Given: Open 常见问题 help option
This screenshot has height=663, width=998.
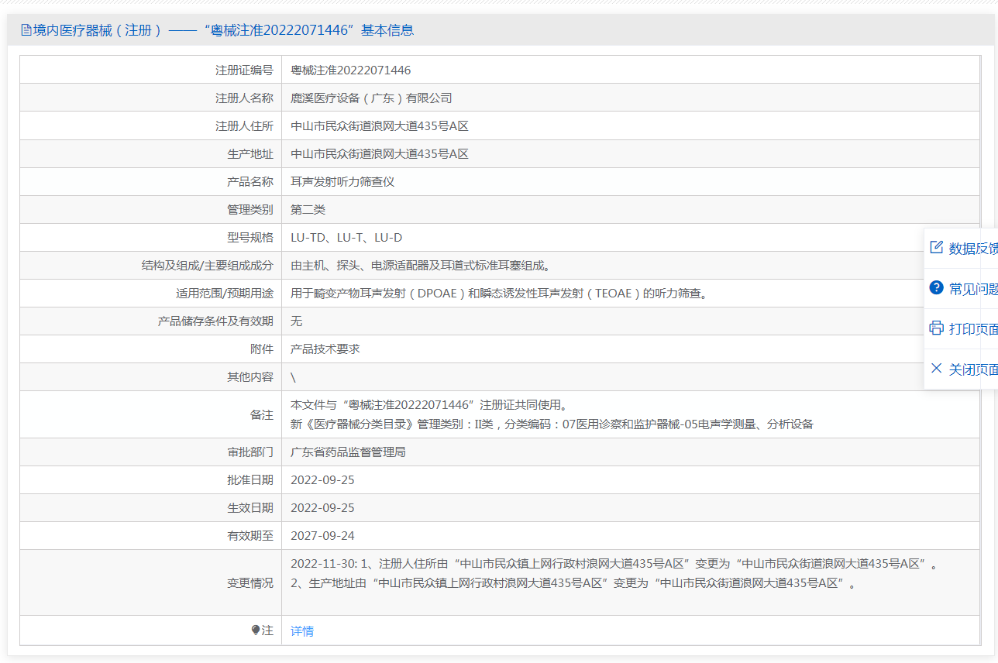Looking at the screenshot, I should pos(973,289).
